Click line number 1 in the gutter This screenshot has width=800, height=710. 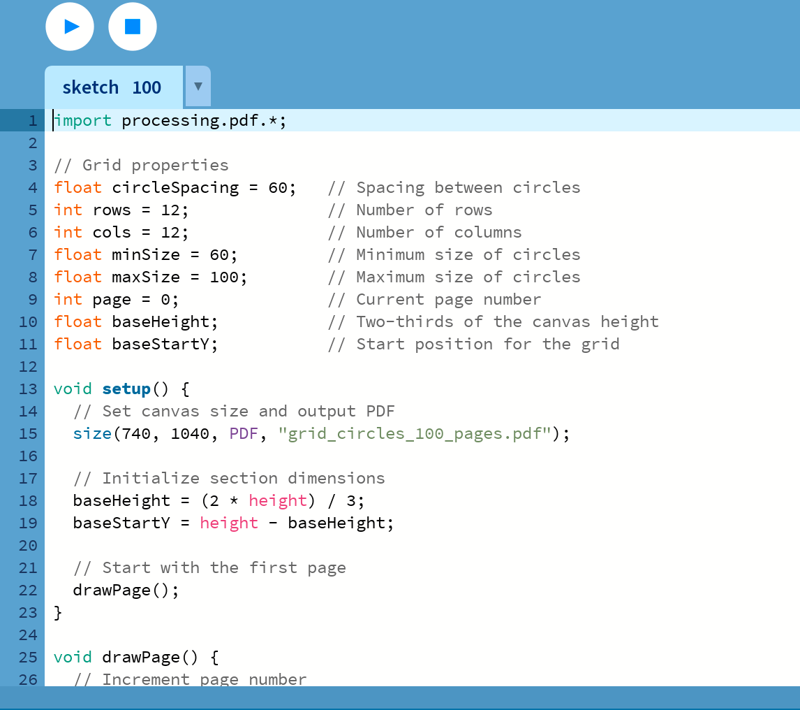[33, 121]
